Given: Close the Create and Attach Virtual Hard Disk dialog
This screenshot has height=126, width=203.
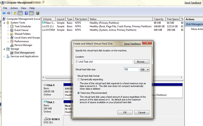Looking at the screenshot, I should coord(147,43).
